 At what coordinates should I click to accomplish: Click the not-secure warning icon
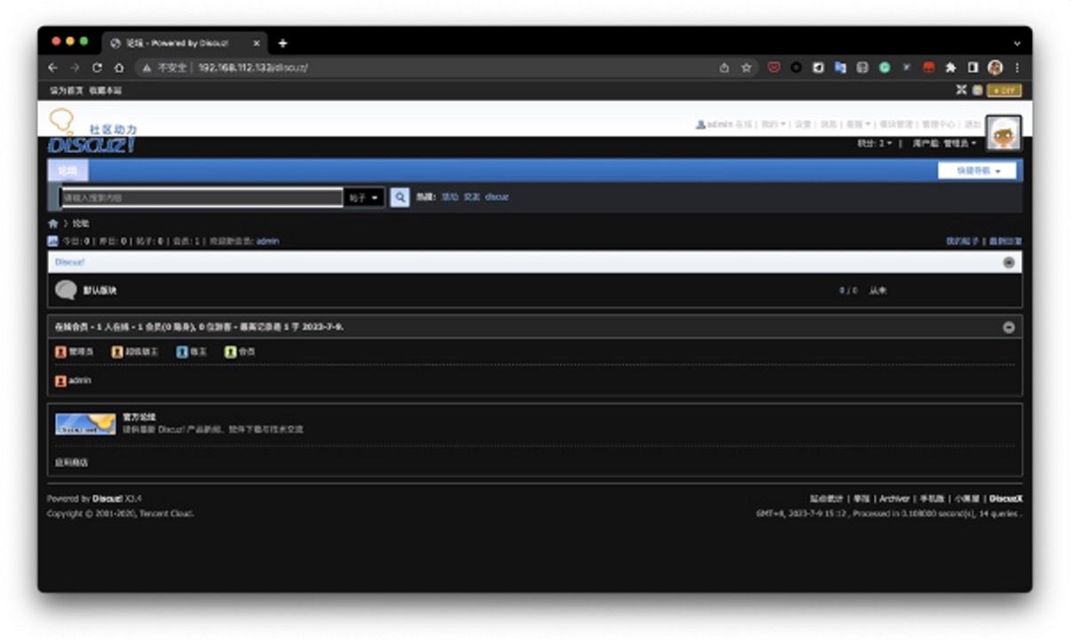click(x=147, y=67)
